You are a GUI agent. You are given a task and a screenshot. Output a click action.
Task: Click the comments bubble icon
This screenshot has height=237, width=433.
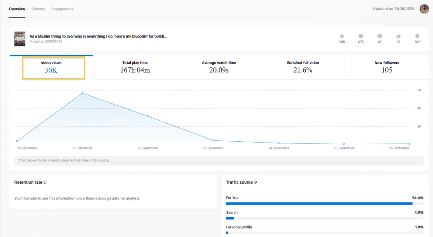380,36
